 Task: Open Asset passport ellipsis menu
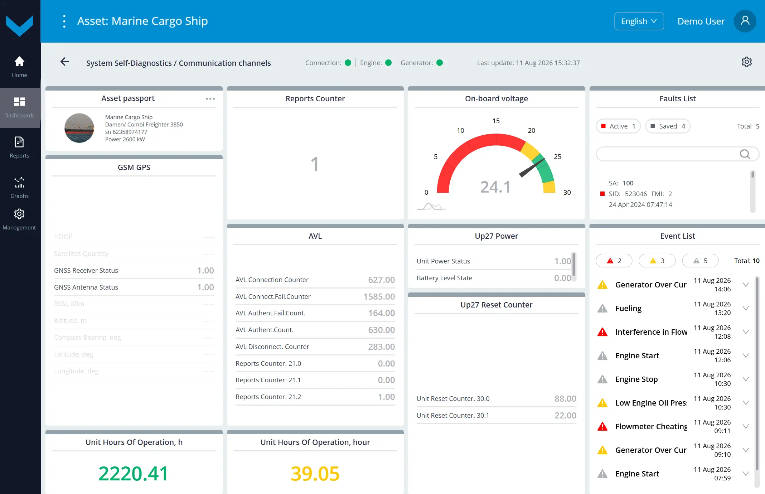click(x=210, y=99)
